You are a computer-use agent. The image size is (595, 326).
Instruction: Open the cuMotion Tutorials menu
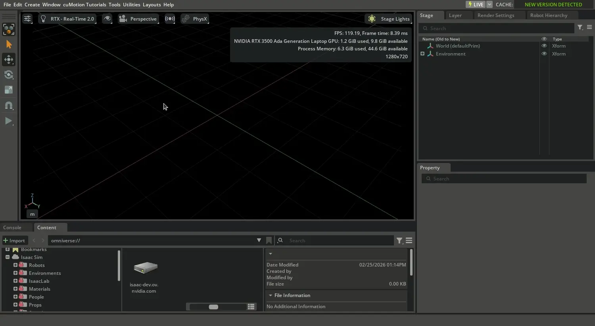pyautogui.click(x=84, y=4)
